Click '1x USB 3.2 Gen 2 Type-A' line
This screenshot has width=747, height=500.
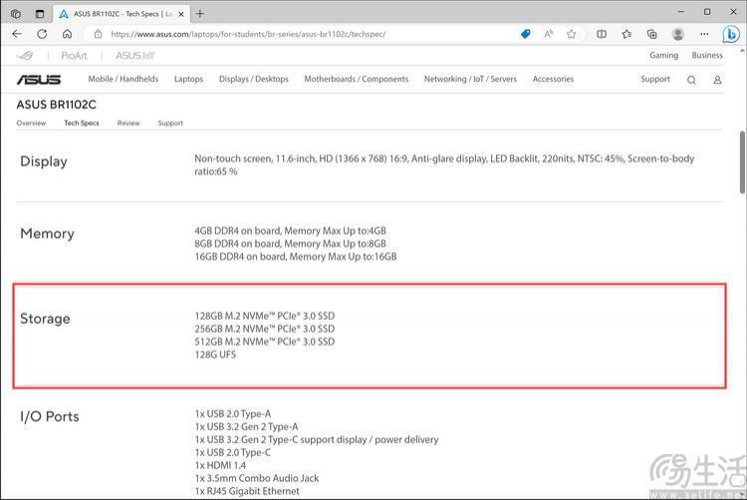click(x=246, y=426)
